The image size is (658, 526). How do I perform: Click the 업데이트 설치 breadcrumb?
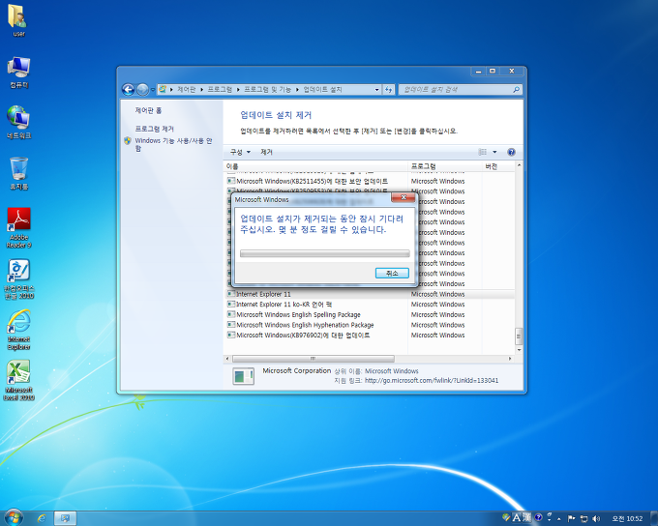point(322,89)
